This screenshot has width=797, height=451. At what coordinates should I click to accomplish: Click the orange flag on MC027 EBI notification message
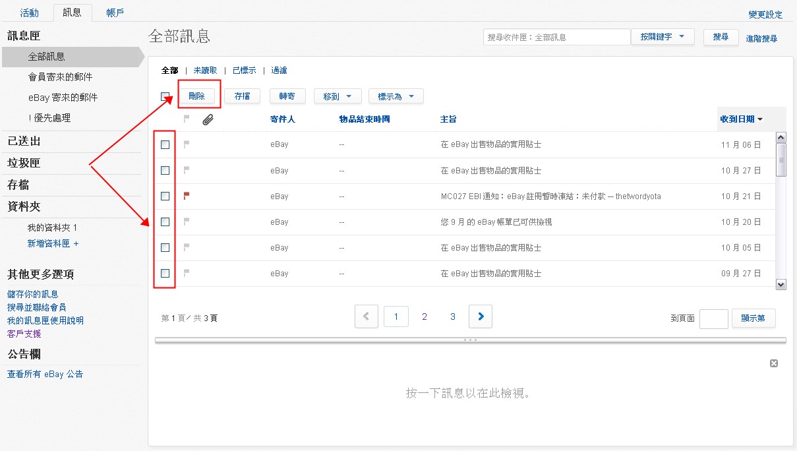coord(186,196)
